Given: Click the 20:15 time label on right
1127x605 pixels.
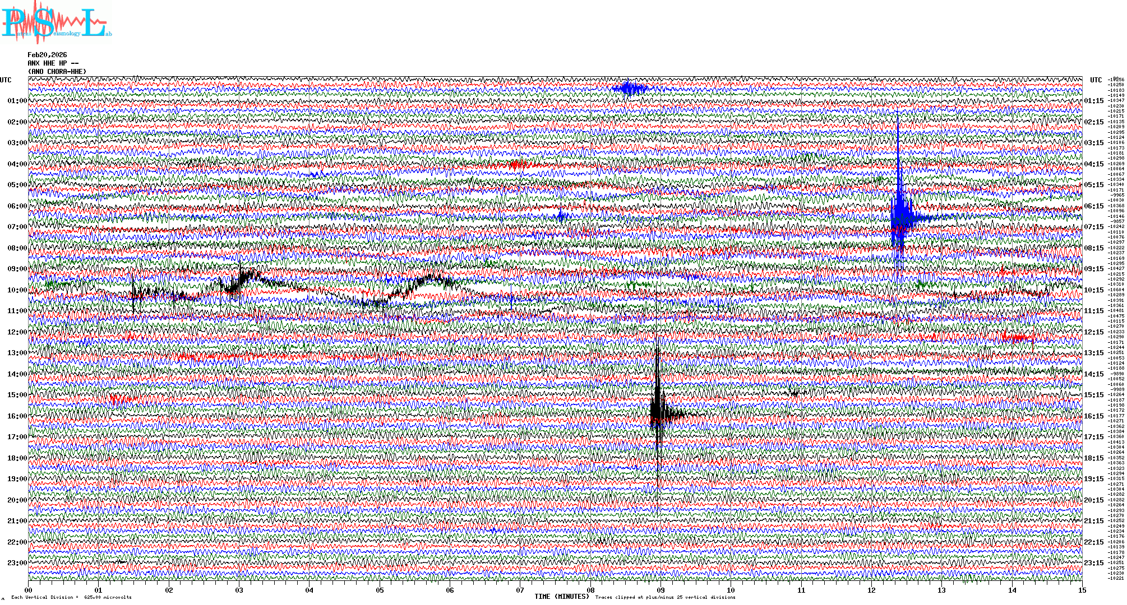Looking at the screenshot, I should point(1093,500).
